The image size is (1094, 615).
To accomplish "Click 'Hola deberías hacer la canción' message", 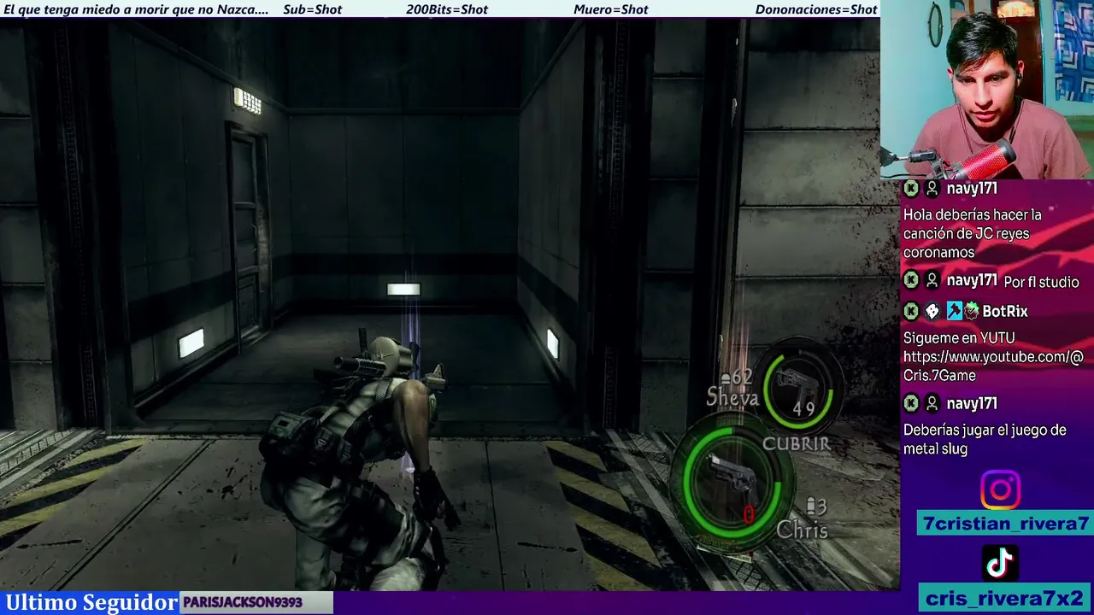I will click(973, 233).
